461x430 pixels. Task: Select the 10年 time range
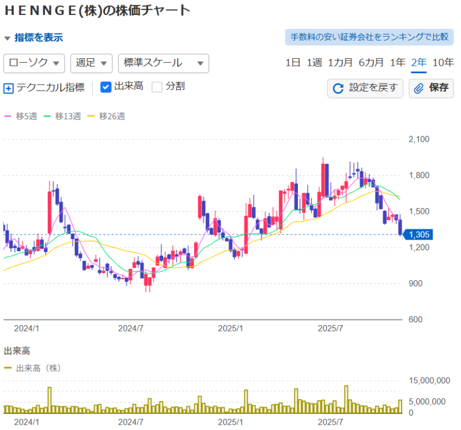(x=443, y=63)
